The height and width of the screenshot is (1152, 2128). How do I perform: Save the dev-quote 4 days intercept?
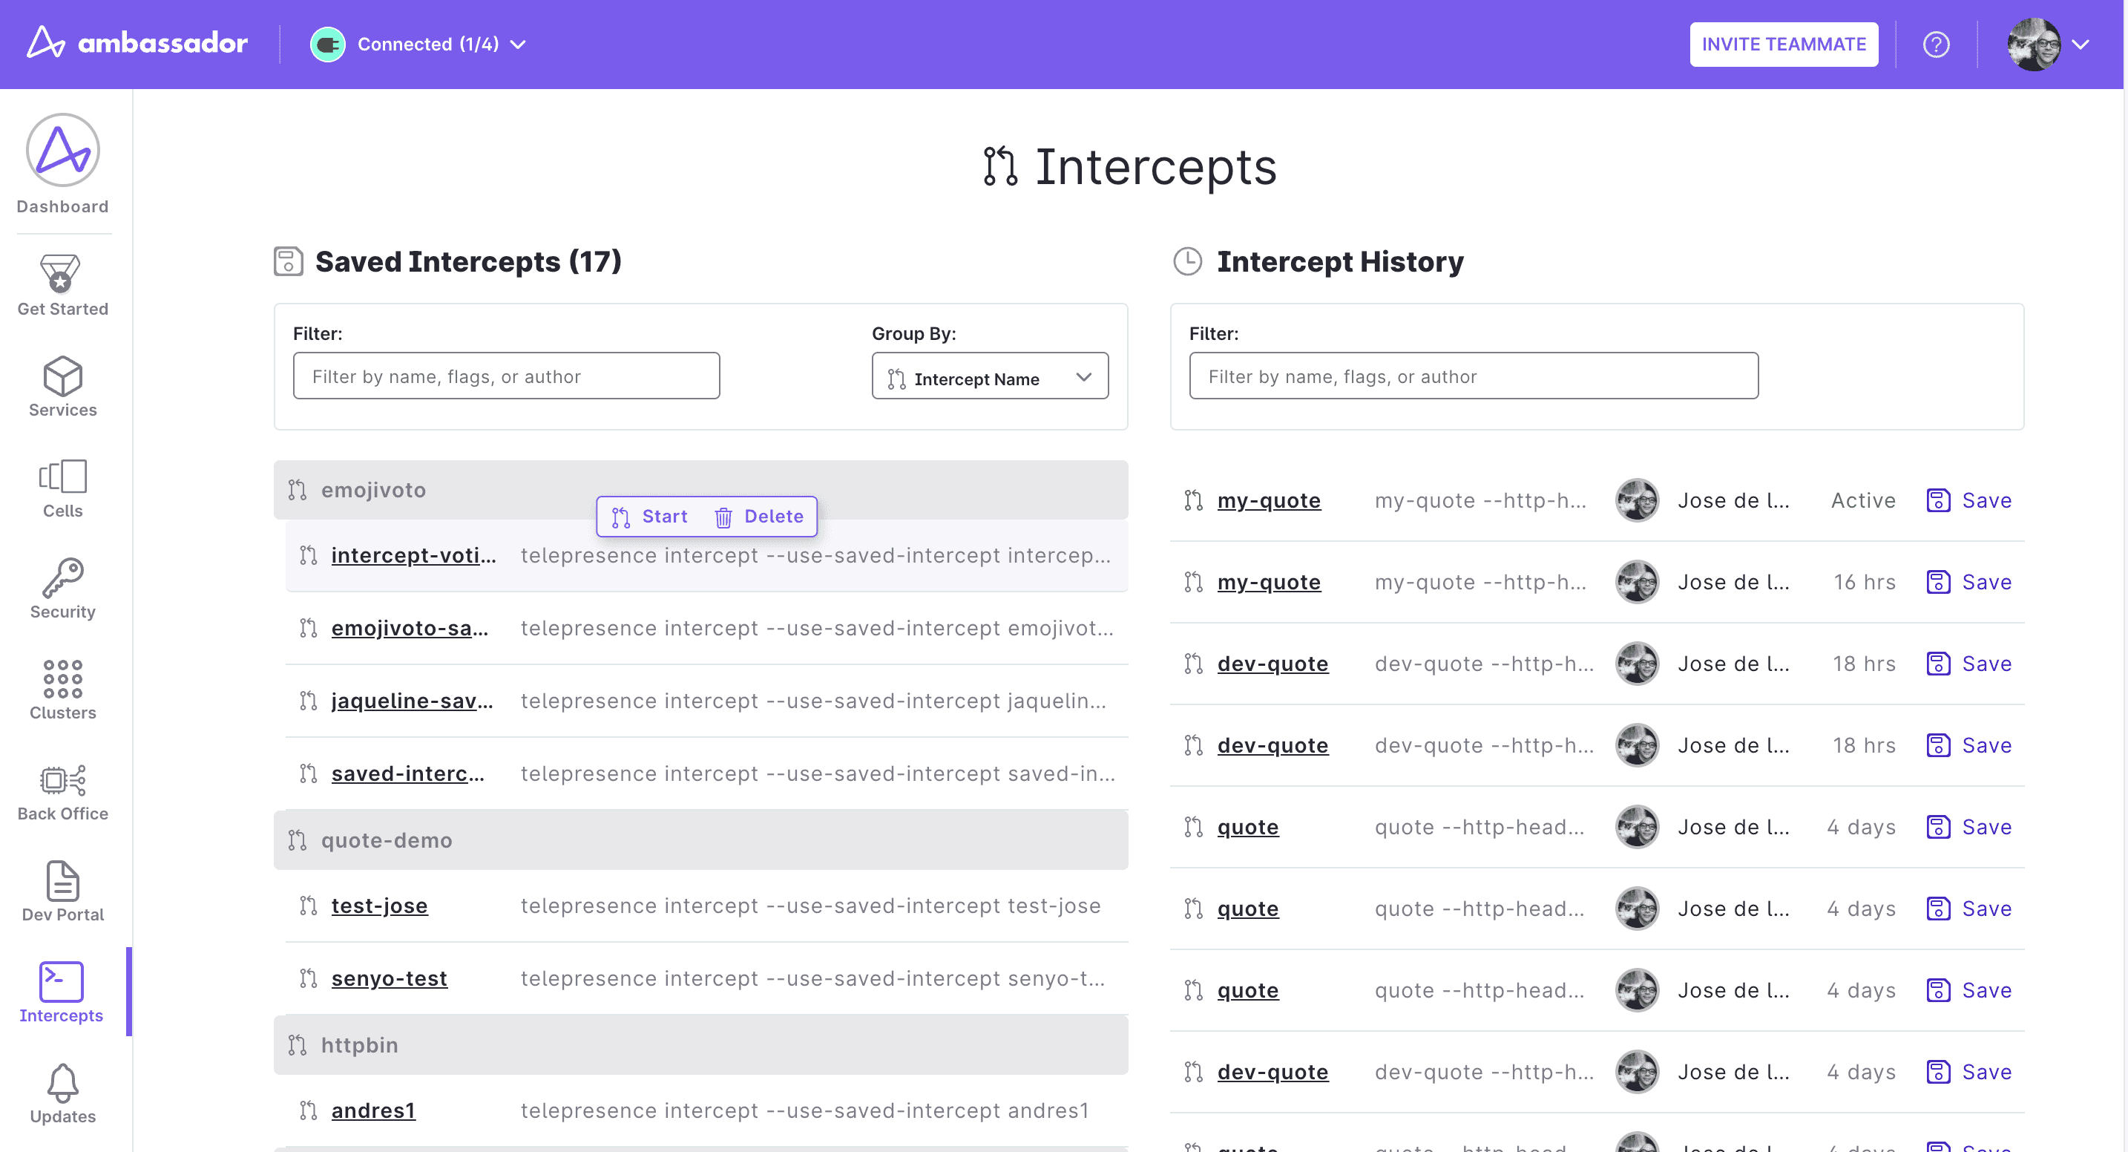tap(1969, 1072)
